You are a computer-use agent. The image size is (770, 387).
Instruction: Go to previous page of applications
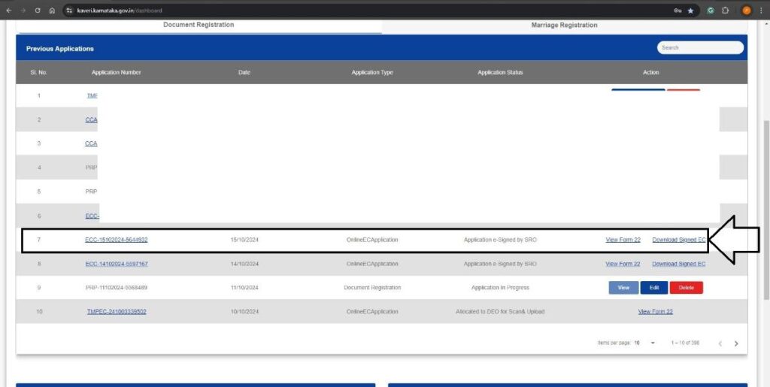click(x=720, y=343)
